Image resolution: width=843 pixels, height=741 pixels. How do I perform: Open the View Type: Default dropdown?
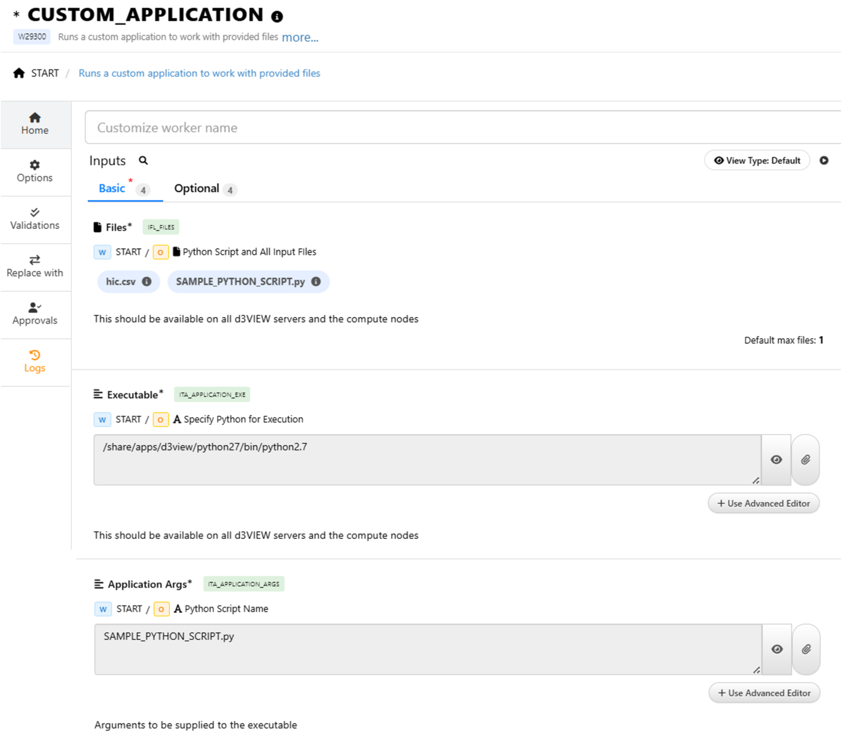tap(757, 160)
